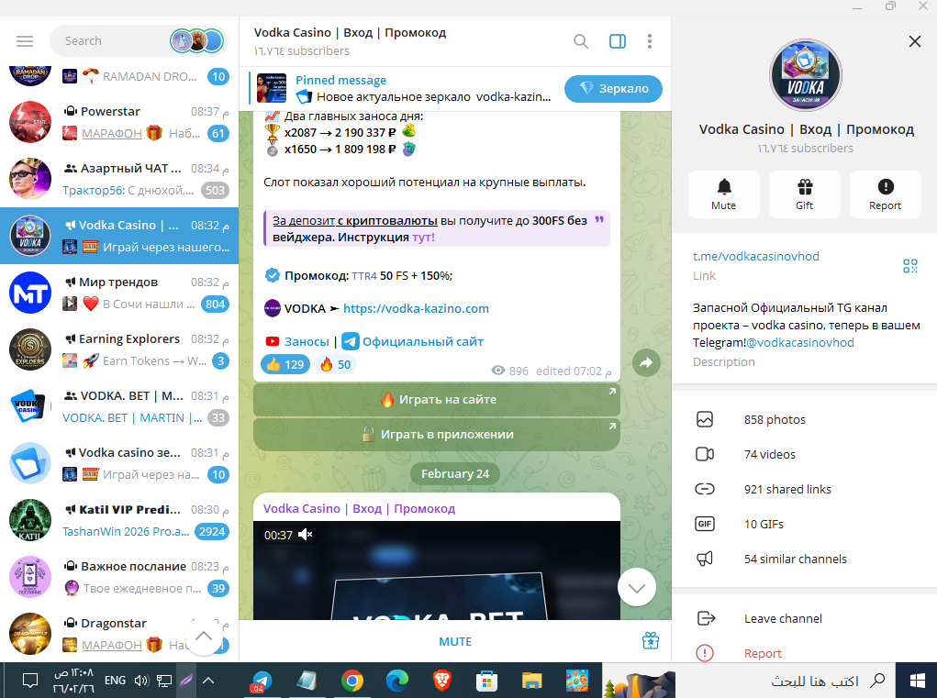The height and width of the screenshot is (698, 937).
Task: Open the RAMADAN DRO... chat
Action: [119, 76]
